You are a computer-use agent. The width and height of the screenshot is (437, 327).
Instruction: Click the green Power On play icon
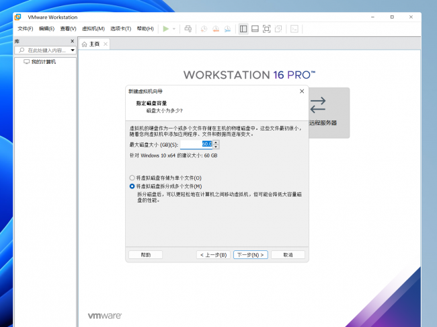166,29
